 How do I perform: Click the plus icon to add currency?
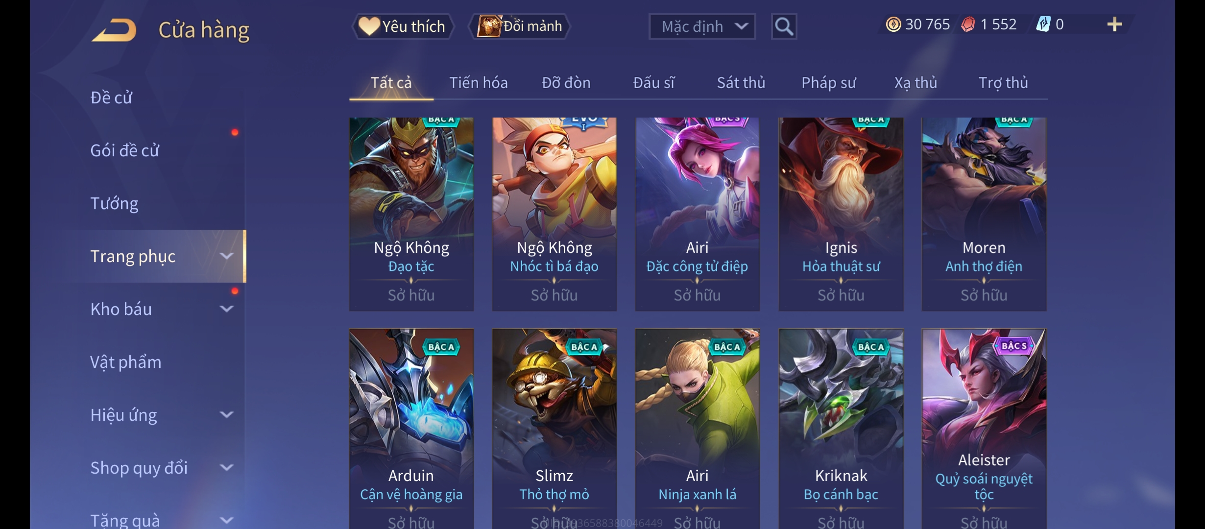[x=1114, y=24]
